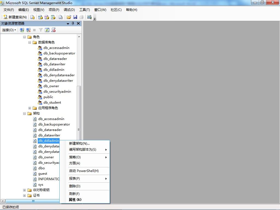Choose 属性(R) from context menu

[84, 200]
